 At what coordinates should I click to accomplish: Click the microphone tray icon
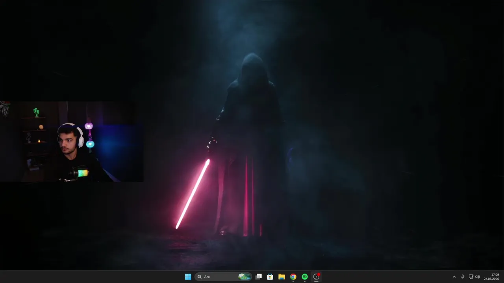(x=463, y=277)
